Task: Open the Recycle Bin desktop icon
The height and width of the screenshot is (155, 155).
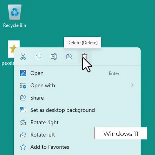Action: tap(15, 16)
